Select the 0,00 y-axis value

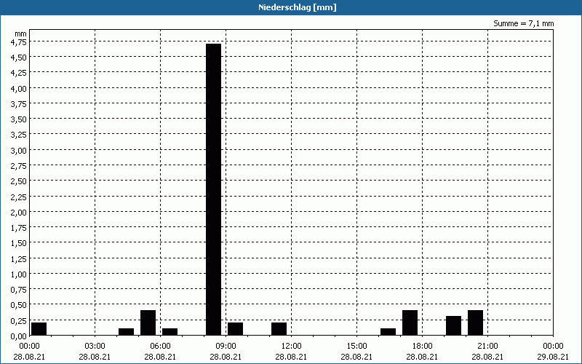[x=19, y=336]
